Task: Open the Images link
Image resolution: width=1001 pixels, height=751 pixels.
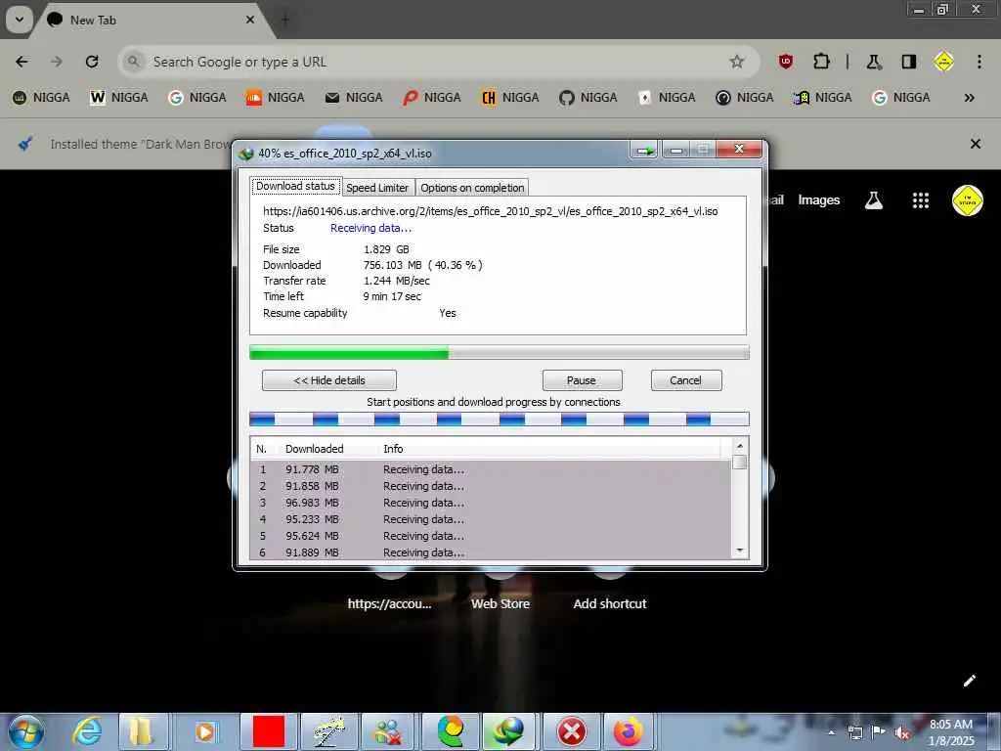Action: tap(818, 200)
